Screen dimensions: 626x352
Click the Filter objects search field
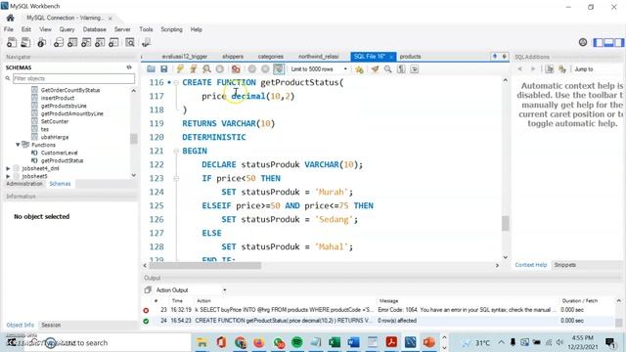(74, 78)
